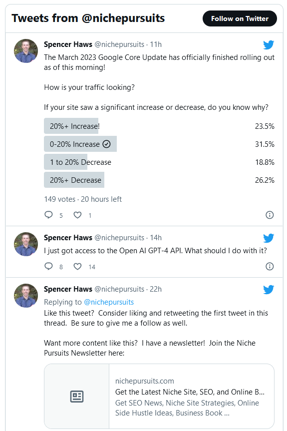Click the Twitter bird icon on the 22h reply tweet

tap(269, 290)
